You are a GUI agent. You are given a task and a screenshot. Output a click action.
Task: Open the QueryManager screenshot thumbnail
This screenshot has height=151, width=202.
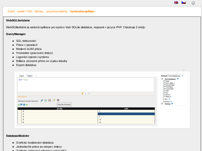tap(102, 99)
